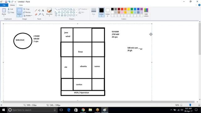201x113 pixels.
Task: Launch Google Chrome from the taskbar
Action: pos(83,110)
